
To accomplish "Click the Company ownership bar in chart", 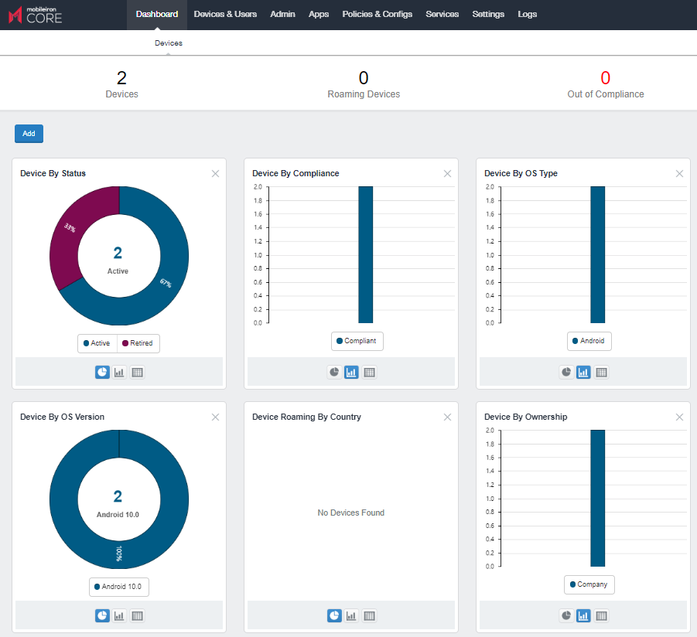I will (597, 499).
